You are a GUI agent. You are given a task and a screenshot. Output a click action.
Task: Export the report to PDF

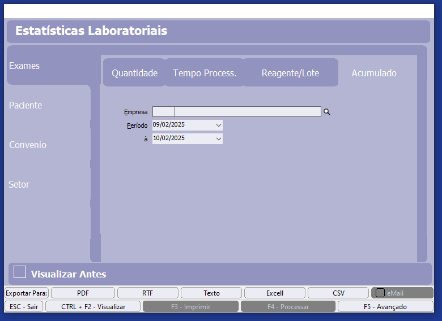83,293
